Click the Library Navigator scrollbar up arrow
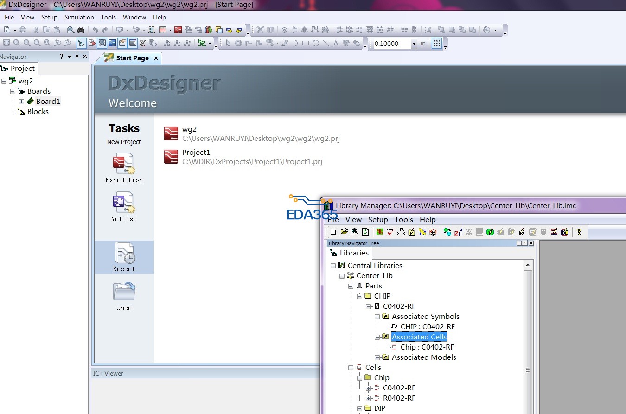This screenshot has width=626, height=414. pos(527,265)
